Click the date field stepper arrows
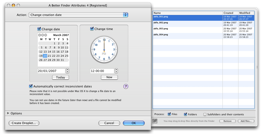The width and height of the screenshot is (263, 134). [68, 71]
